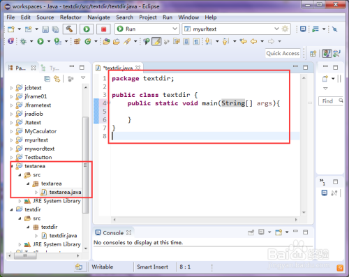Switch to the Type Hierarchy tab
349x277 pixels.
tap(51, 68)
